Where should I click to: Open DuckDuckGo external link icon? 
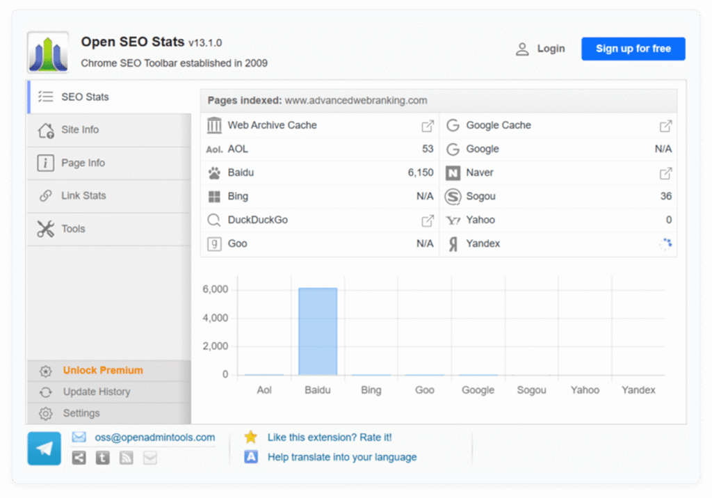click(428, 220)
